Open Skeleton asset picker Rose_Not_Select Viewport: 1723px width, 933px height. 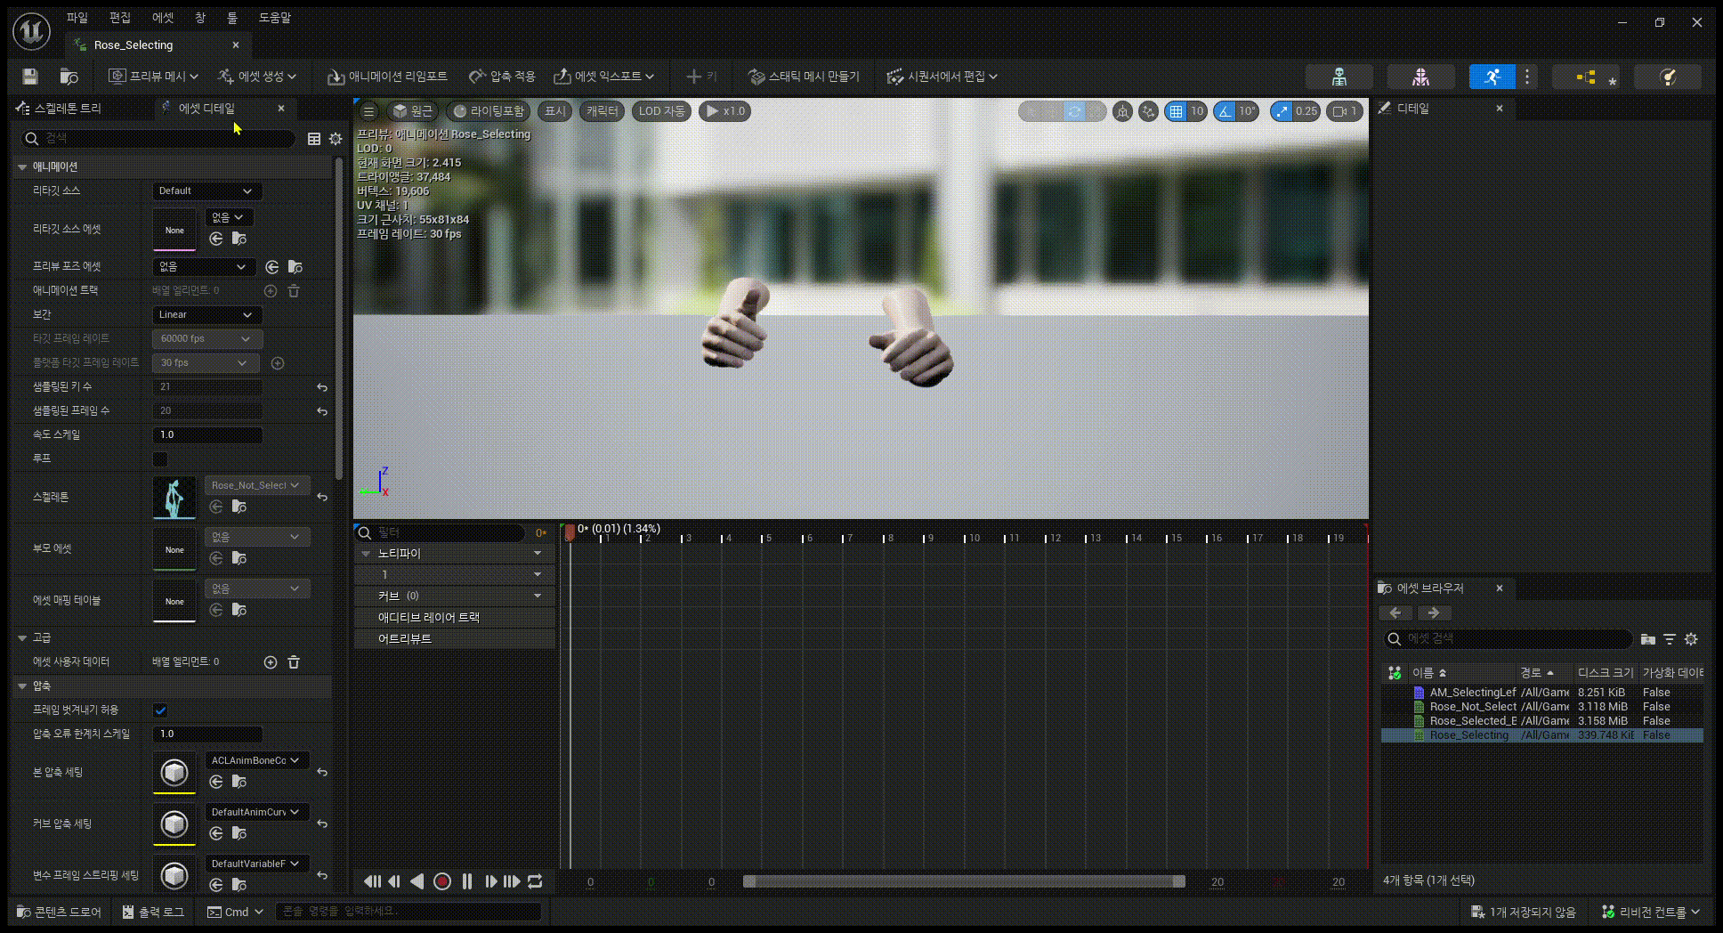(256, 485)
